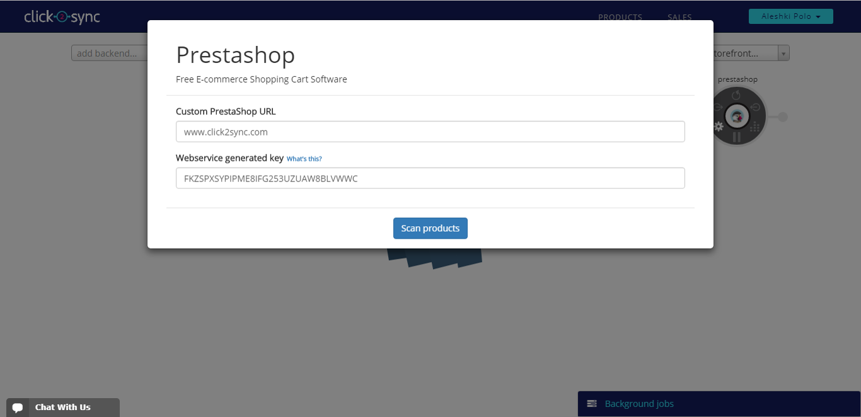The width and height of the screenshot is (861, 417).
Task: Click the 'Custom PrestaShop URL' label
Action: point(226,111)
